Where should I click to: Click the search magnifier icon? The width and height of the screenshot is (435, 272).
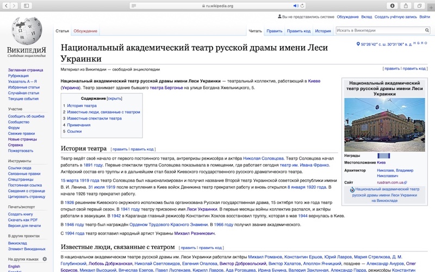tap(427, 30)
